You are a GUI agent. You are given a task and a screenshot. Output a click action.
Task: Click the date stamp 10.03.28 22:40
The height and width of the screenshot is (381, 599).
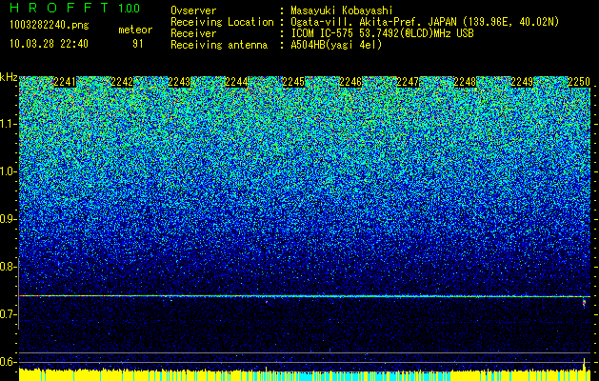[49, 44]
